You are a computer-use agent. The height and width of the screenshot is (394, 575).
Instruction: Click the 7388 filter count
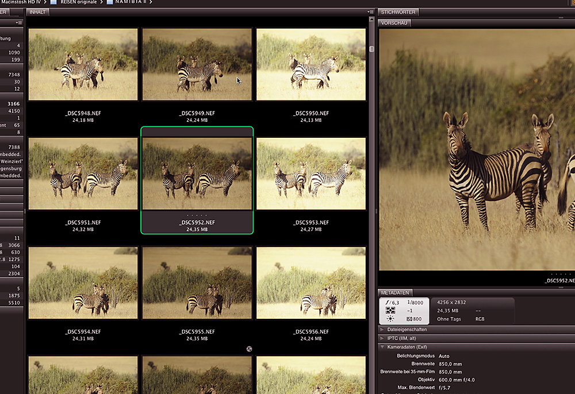[14, 147]
